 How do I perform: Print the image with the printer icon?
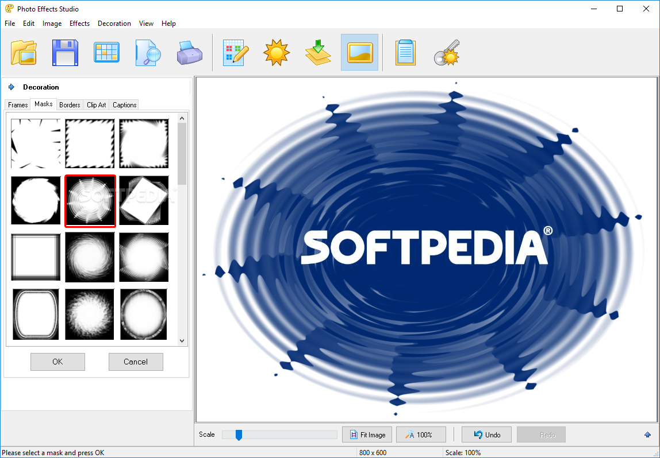189,53
